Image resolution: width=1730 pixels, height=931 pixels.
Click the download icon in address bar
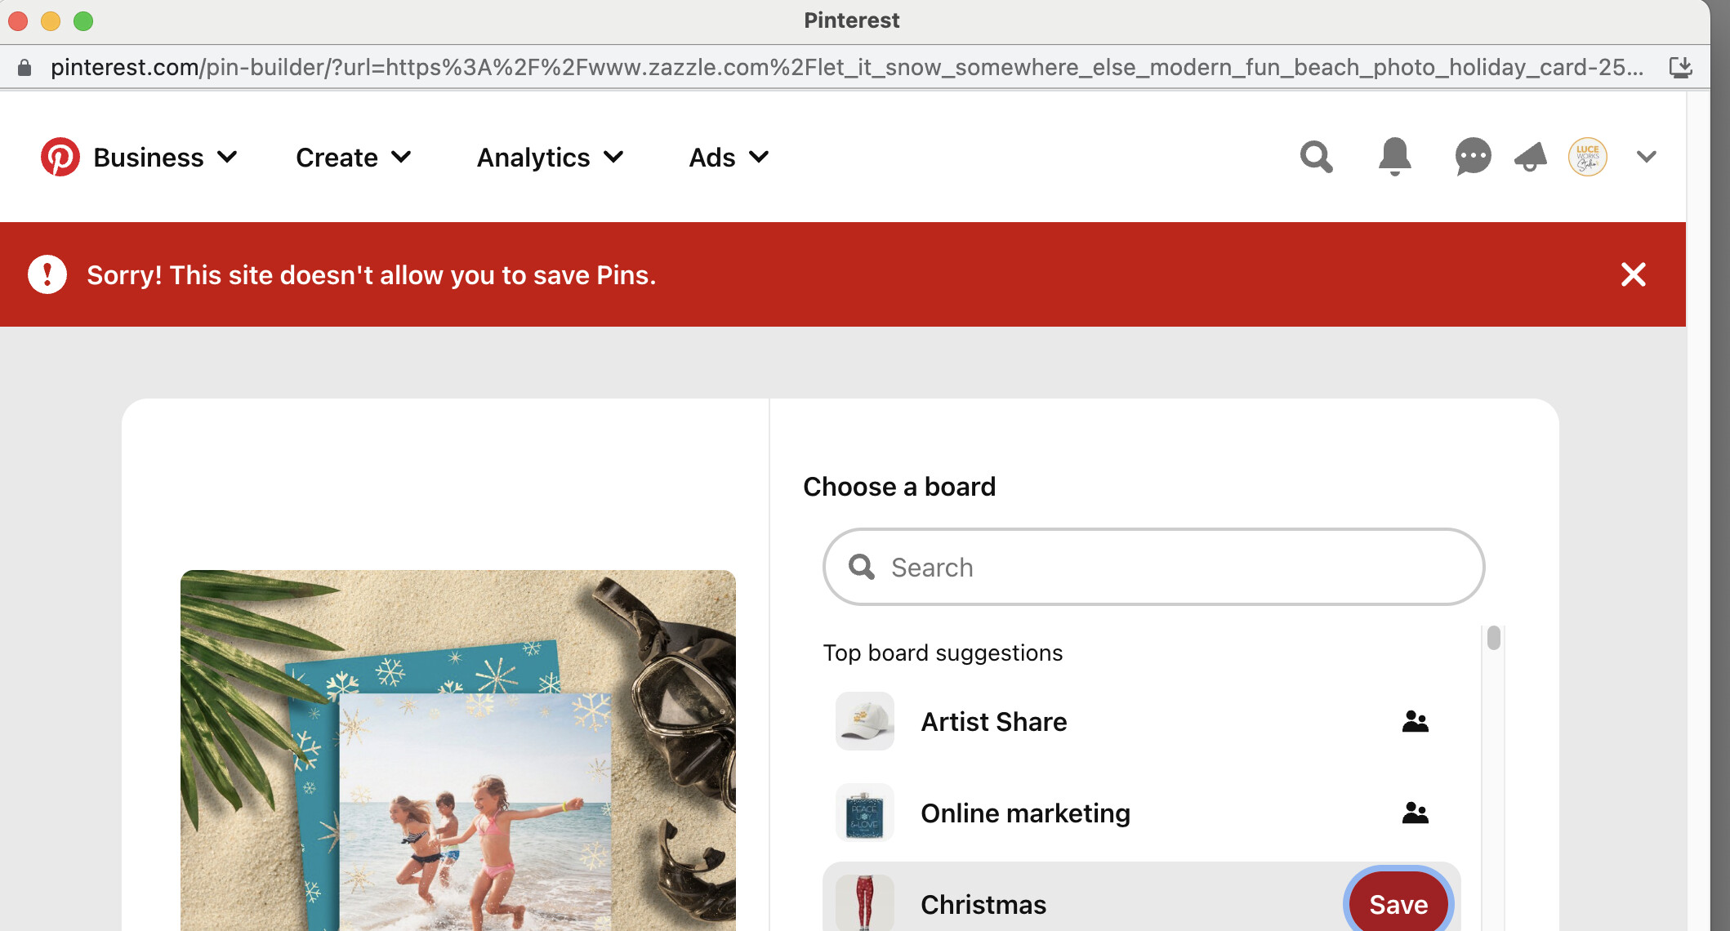click(1680, 67)
